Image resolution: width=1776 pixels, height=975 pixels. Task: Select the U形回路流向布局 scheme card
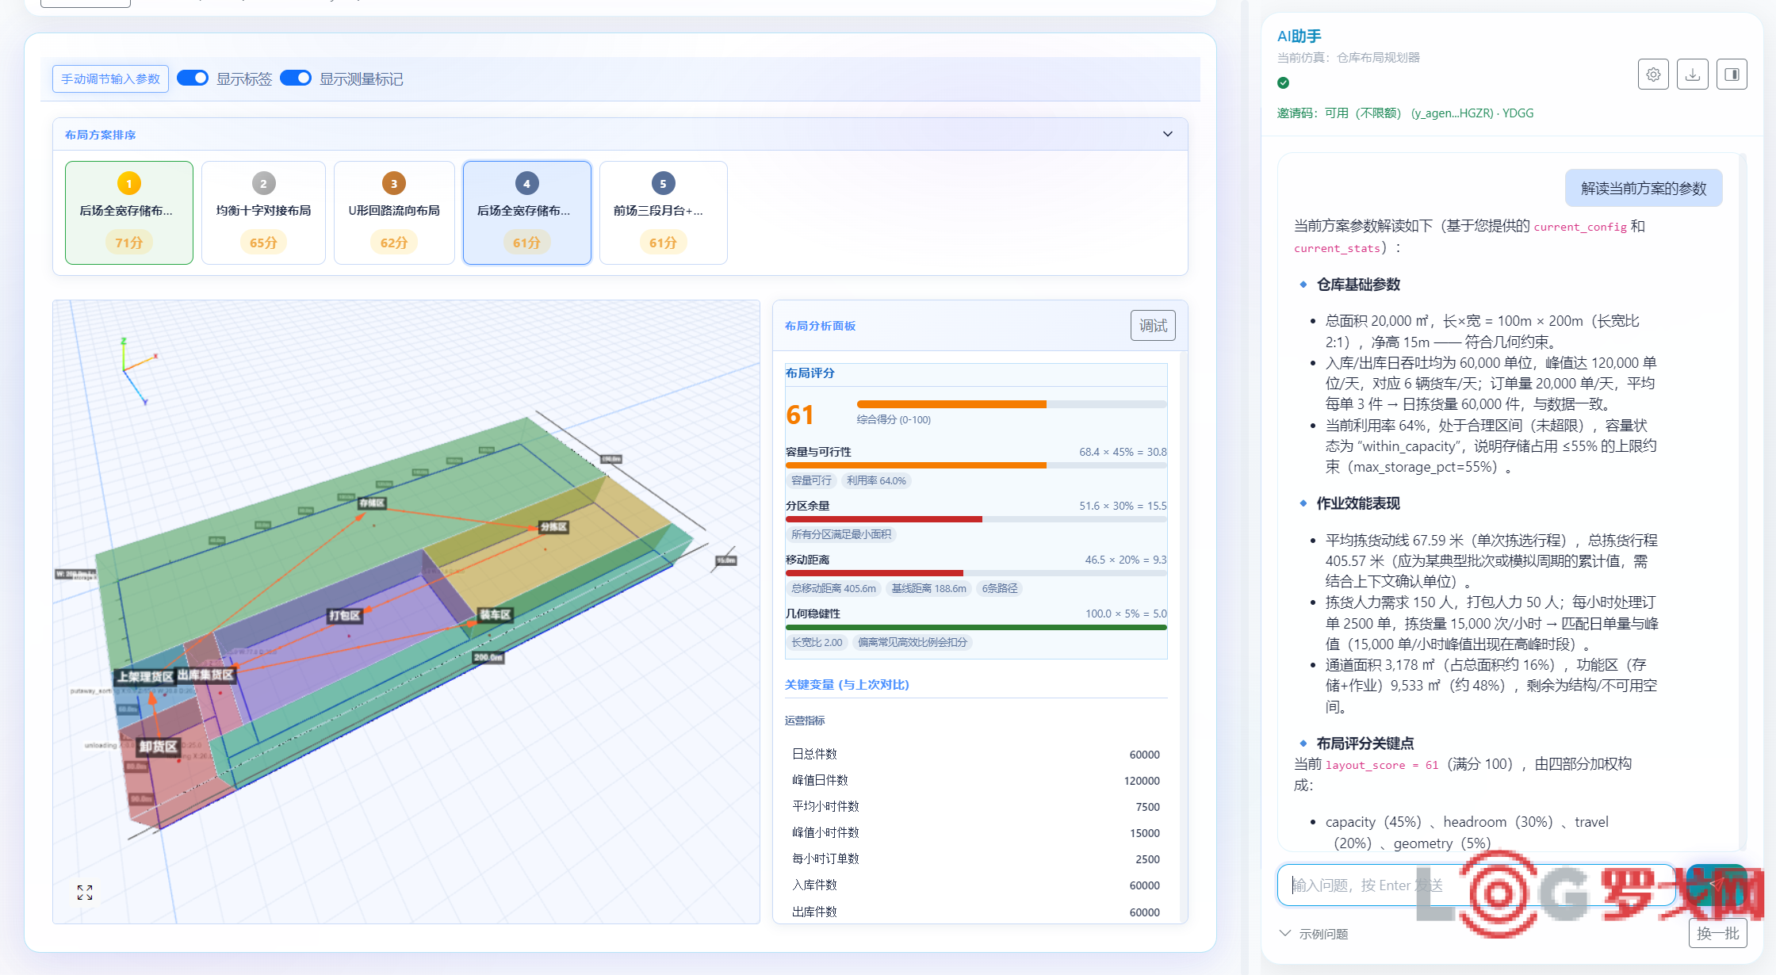(x=394, y=212)
